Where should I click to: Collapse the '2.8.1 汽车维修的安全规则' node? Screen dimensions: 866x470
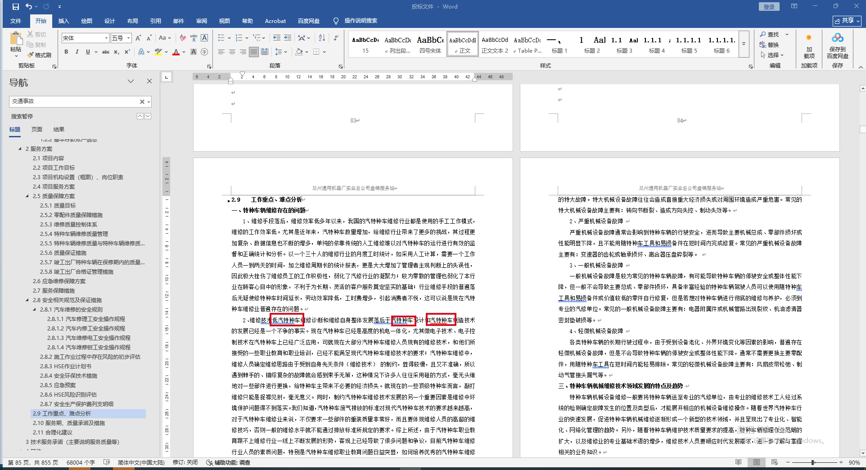click(x=34, y=309)
